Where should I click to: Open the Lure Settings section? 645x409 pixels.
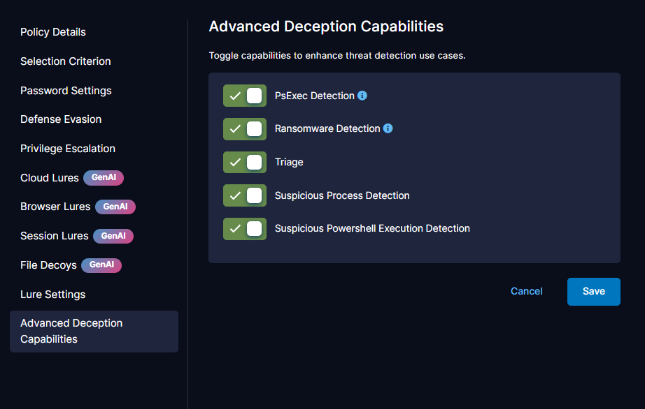[53, 295]
